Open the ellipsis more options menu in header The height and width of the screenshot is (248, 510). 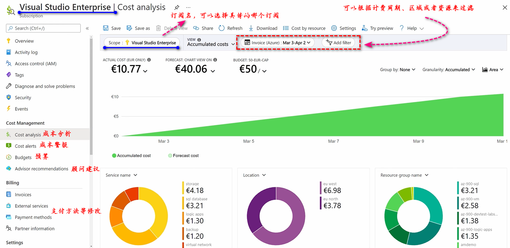pos(188,7)
